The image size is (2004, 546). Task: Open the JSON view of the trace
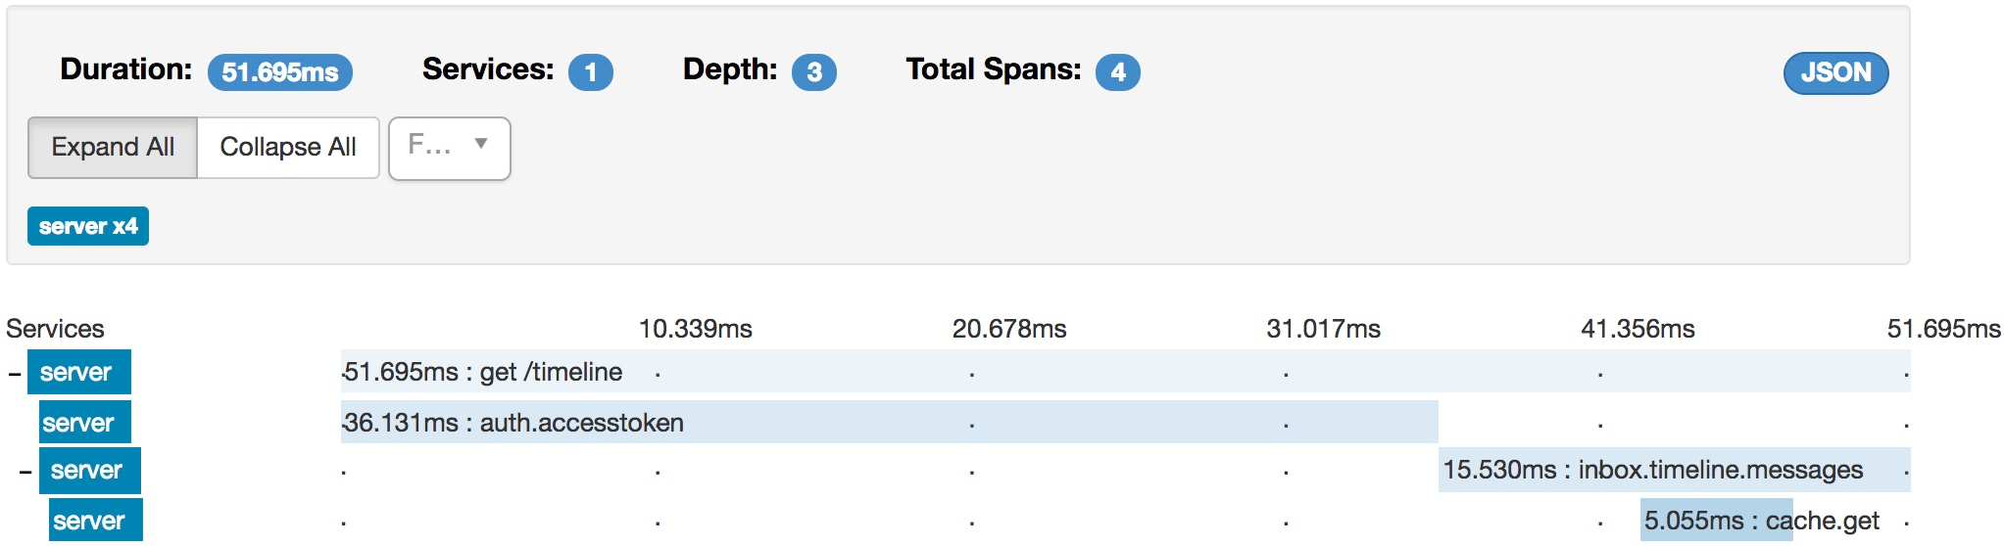1835,72
